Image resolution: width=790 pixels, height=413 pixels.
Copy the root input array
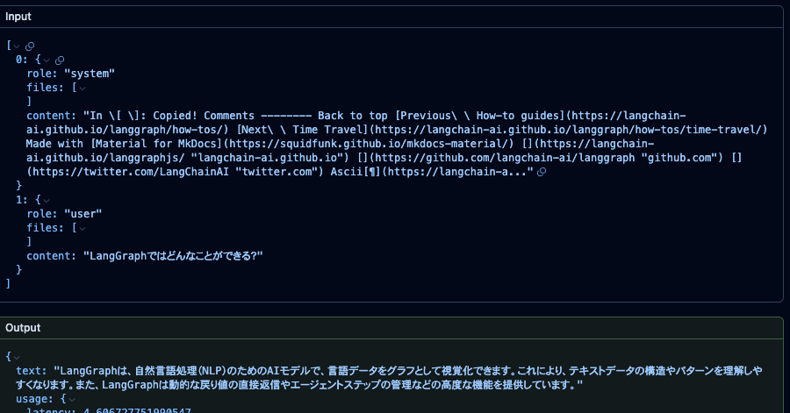click(x=30, y=46)
